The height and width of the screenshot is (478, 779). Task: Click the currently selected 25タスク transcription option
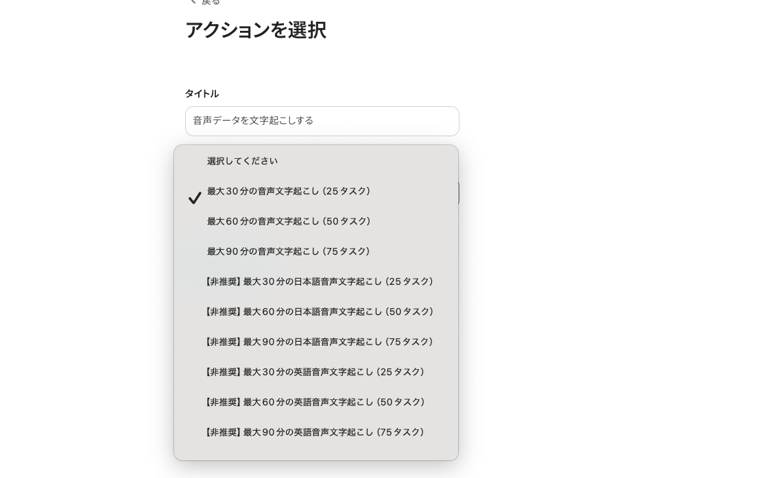coord(289,191)
